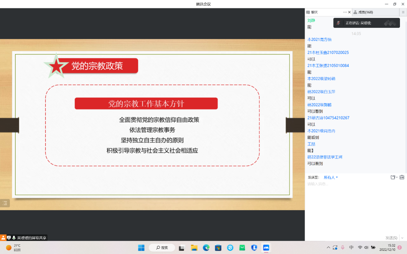Click the send file folder icon
407x254 pixels.
click(393, 177)
